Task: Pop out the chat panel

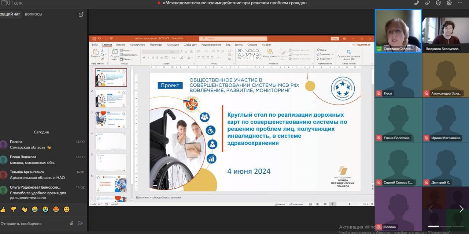Action: coord(81,15)
